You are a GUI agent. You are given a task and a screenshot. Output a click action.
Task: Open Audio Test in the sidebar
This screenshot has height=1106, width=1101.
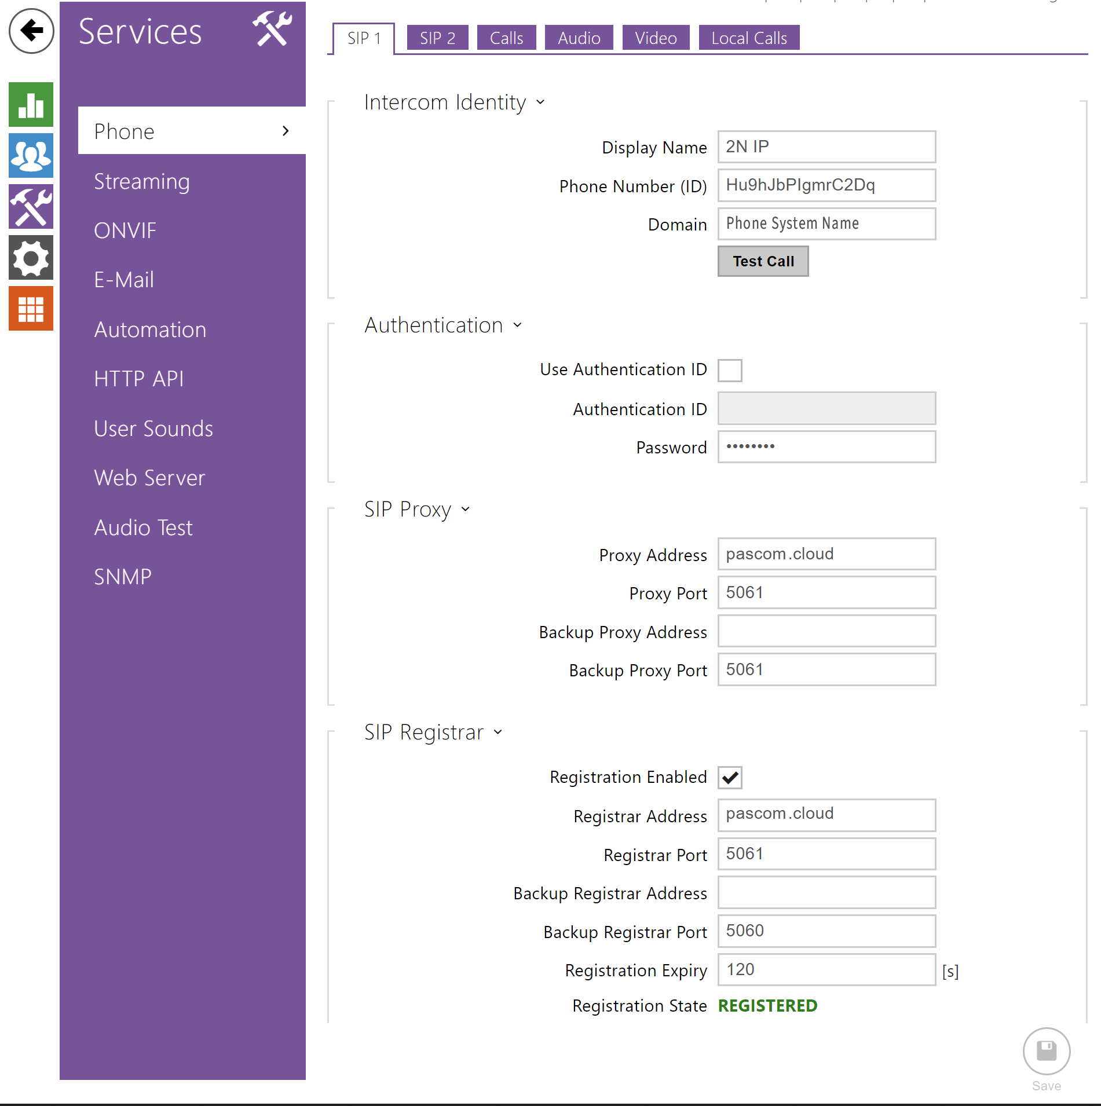pos(143,528)
